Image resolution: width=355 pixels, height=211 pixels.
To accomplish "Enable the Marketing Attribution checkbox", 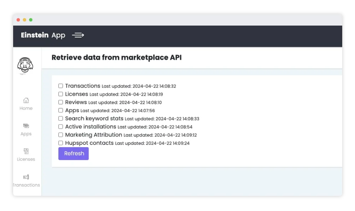I will (61, 135).
